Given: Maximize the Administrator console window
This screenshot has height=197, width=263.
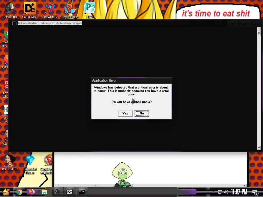Looking at the screenshot, I should tap(244, 23).
